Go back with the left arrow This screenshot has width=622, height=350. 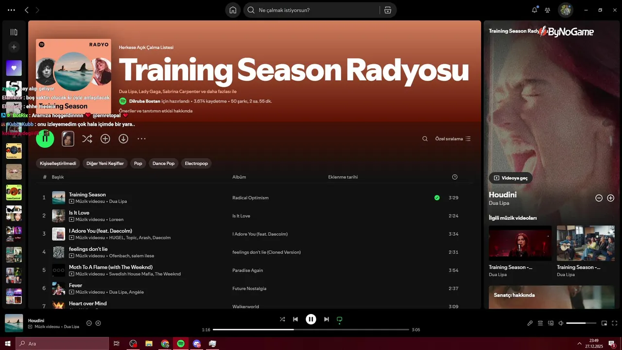(x=27, y=10)
